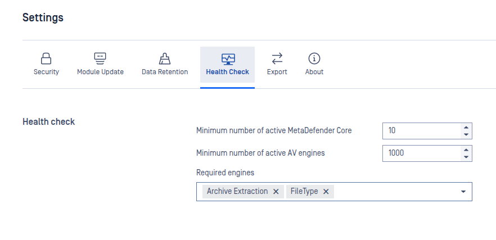Open the Security tab label
Image resolution: width=496 pixels, height=240 pixels.
click(x=46, y=72)
